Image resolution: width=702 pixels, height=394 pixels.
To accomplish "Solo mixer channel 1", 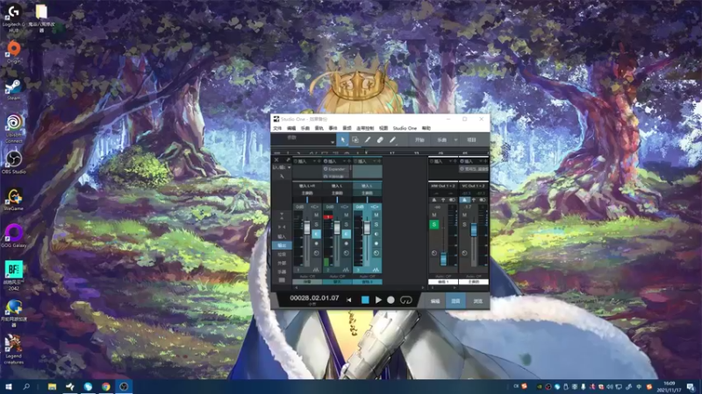I will point(317,225).
